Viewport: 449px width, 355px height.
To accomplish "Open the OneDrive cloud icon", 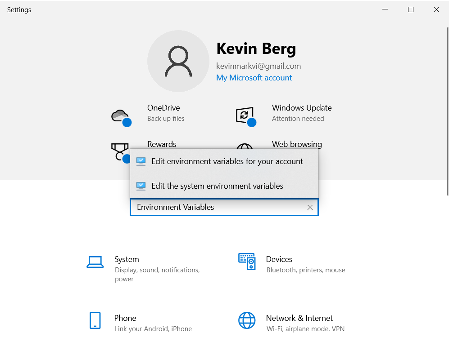I will [121, 117].
